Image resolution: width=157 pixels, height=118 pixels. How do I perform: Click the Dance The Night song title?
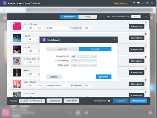click(30, 24)
